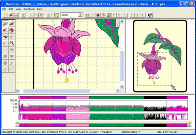Click the Threads:8 status bar entry
The width and height of the screenshot is (196, 135).
click(x=106, y=132)
